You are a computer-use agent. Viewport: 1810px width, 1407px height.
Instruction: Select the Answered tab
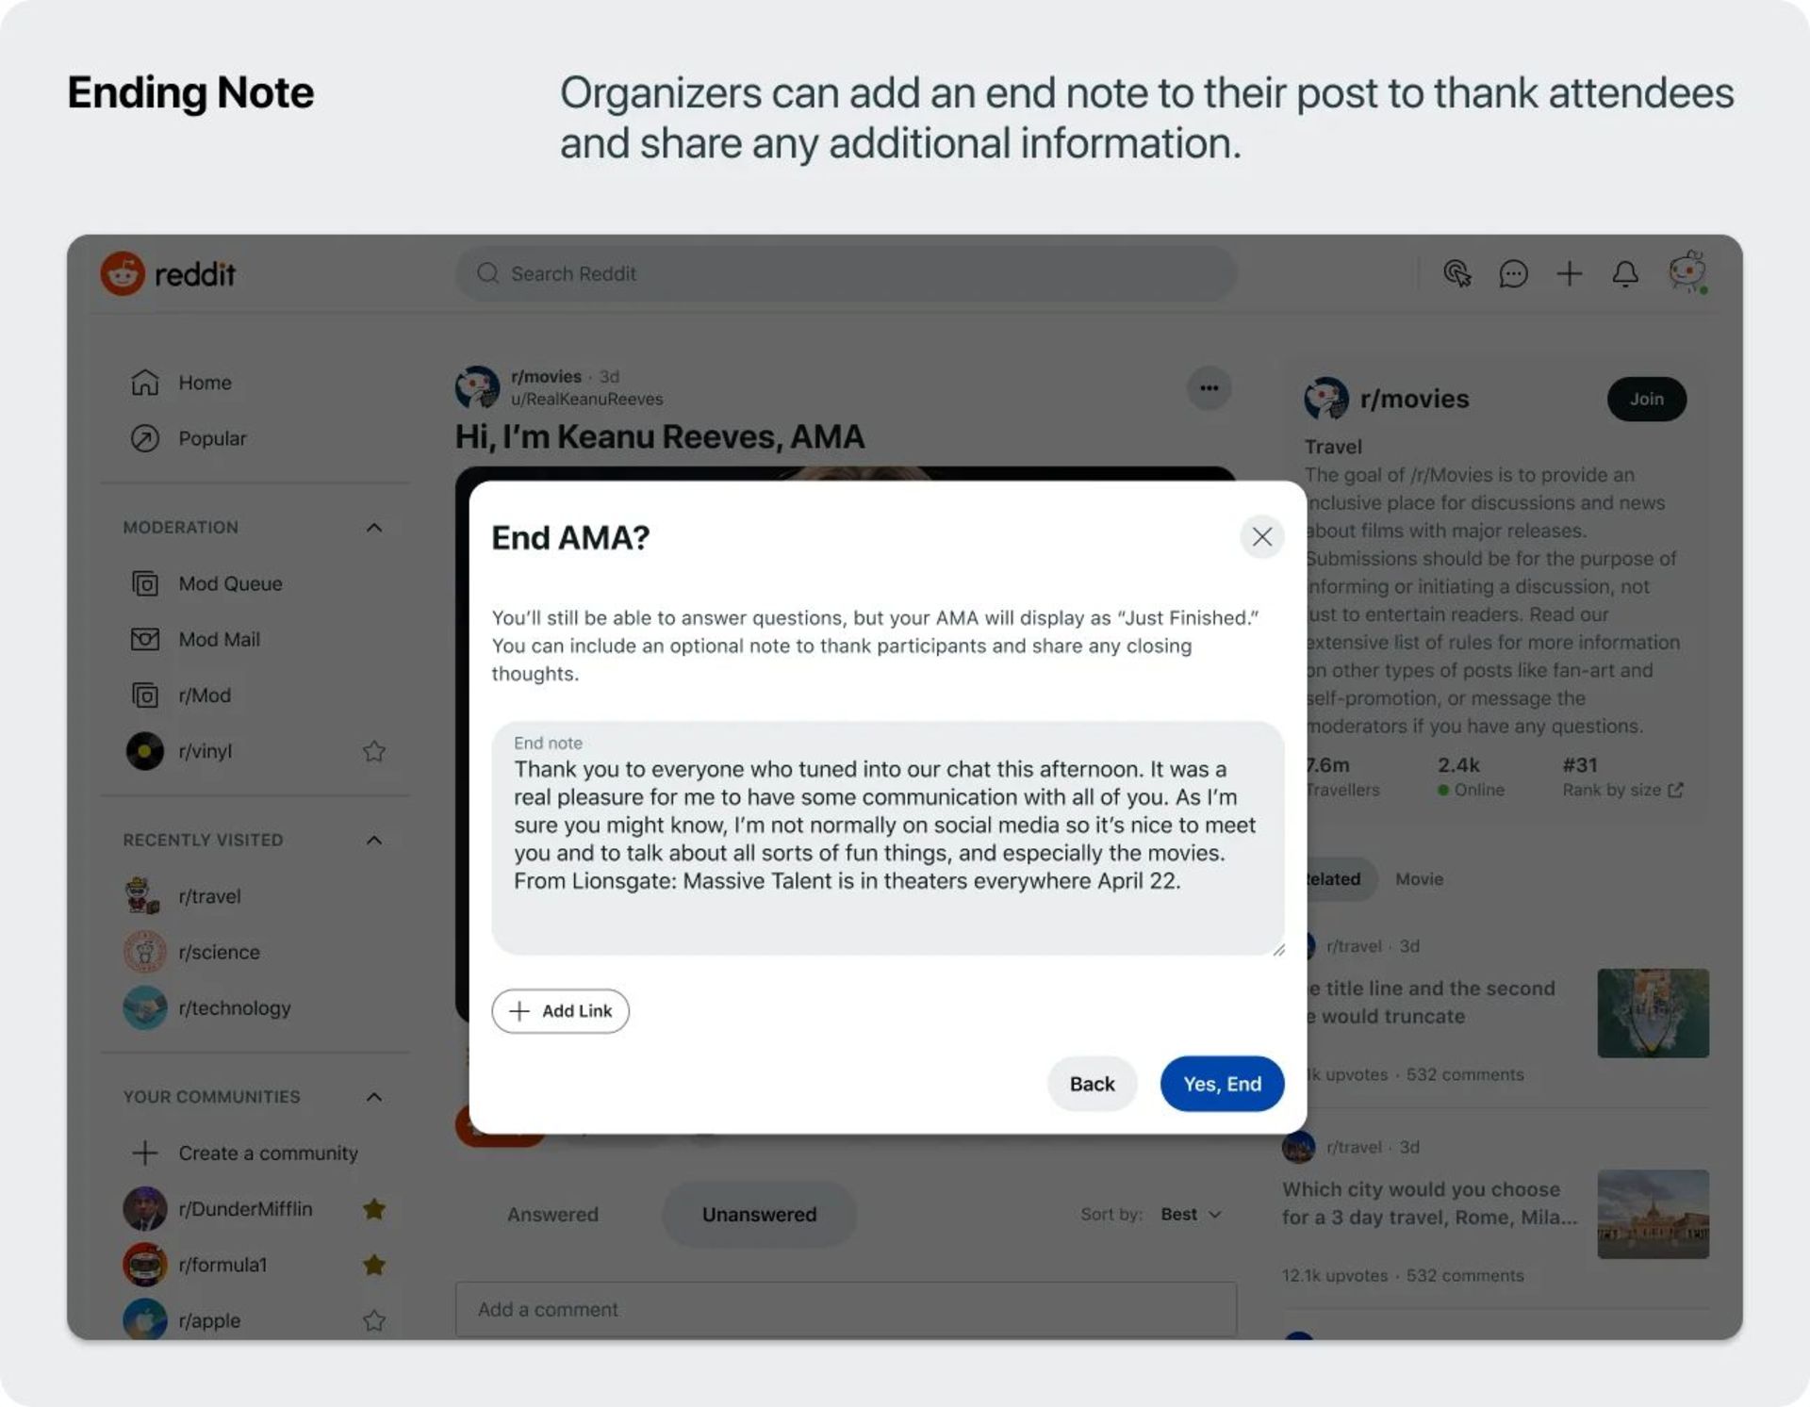tap(552, 1213)
